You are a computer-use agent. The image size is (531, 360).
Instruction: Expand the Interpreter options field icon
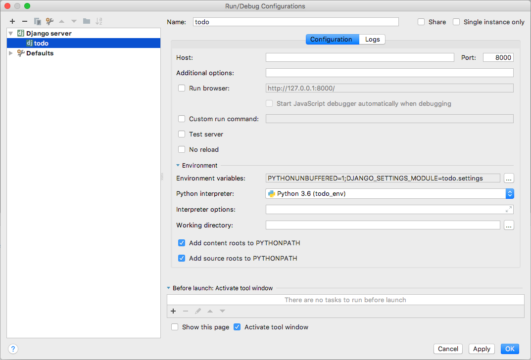pos(509,210)
